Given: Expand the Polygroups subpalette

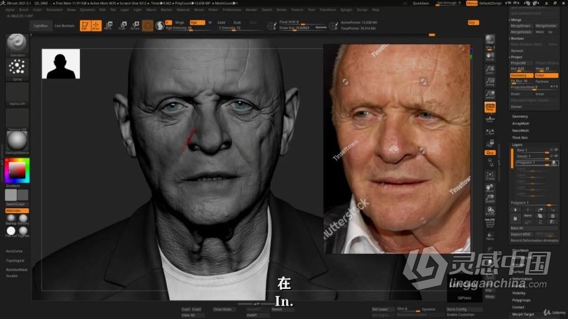Looking at the screenshot, I should pyautogui.click(x=521, y=300).
